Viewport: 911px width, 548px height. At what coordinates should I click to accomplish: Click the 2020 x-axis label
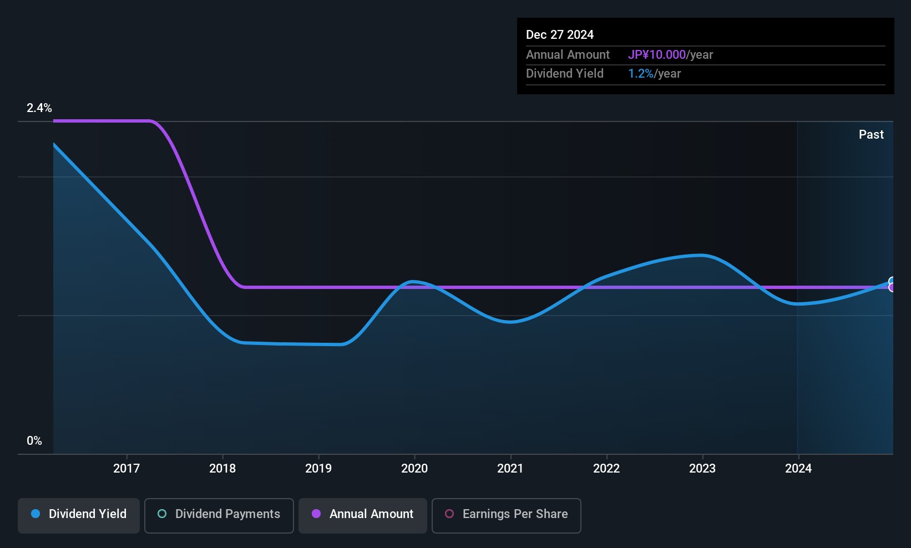[414, 468]
